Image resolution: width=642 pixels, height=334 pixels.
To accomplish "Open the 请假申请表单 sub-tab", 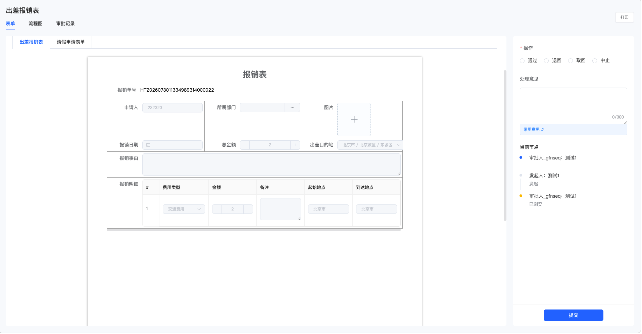I will pos(71,42).
